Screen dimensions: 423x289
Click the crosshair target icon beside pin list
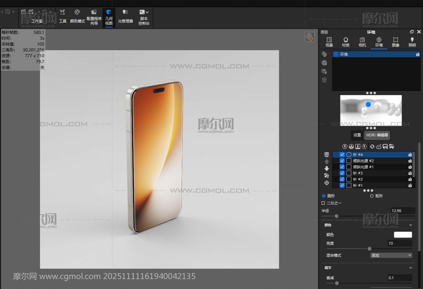point(327,183)
